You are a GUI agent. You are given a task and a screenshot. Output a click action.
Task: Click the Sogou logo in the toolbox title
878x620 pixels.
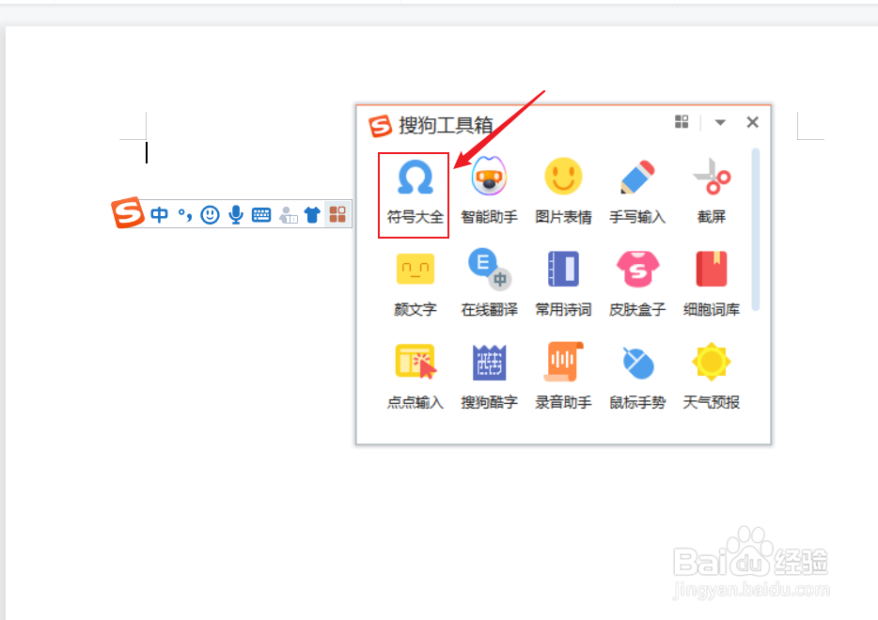[380, 125]
